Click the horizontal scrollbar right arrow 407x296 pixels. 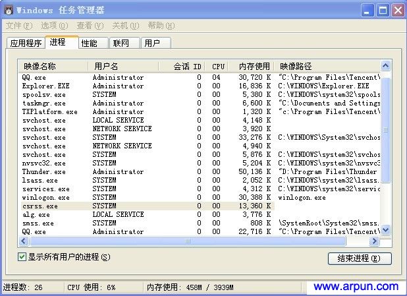click(x=374, y=241)
